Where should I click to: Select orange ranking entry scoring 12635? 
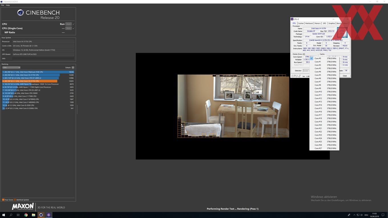pyautogui.click(x=38, y=81)
